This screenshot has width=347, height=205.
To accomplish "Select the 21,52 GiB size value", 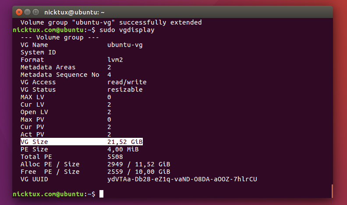I will pos(125,142).
